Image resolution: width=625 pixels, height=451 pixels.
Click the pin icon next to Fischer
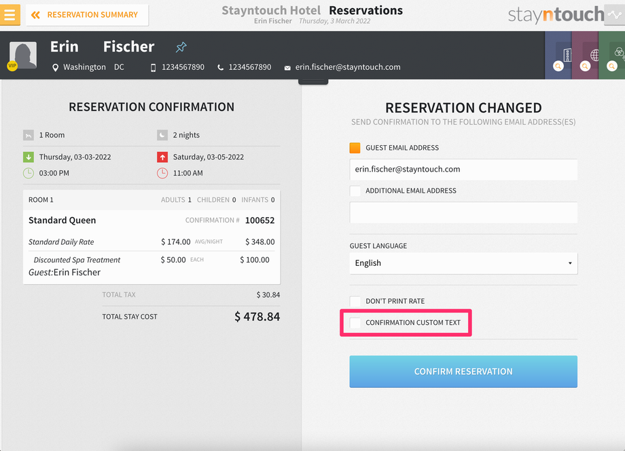(x=181, y=47)
